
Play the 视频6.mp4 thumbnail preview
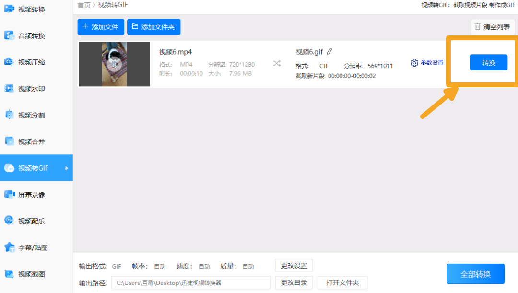coord(114,64)
